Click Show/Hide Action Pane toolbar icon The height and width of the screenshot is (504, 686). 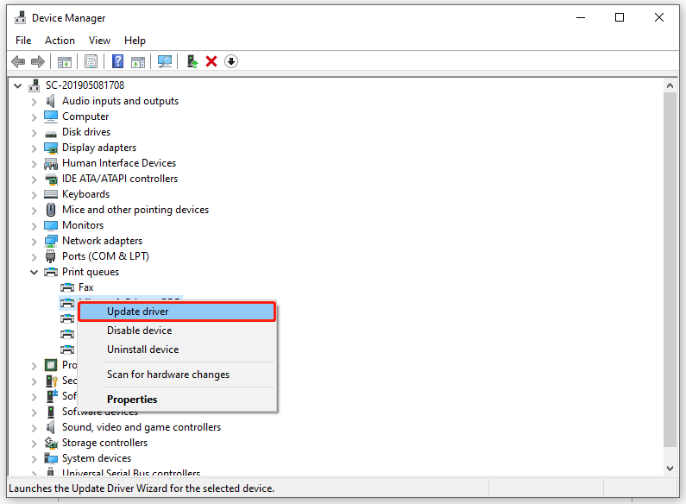pyautogui.click(x=138, y=61)
